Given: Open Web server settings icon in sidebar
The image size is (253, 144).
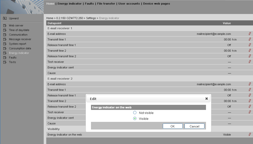Looking at the screenshot, I should click(5, 25).
